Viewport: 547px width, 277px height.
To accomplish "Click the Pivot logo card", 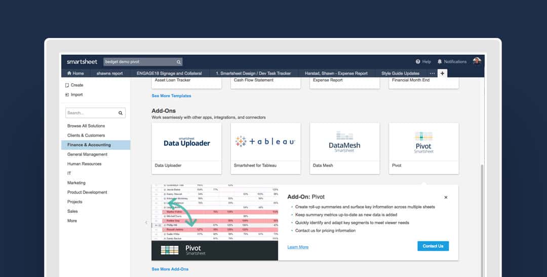I will click(424, 142).
